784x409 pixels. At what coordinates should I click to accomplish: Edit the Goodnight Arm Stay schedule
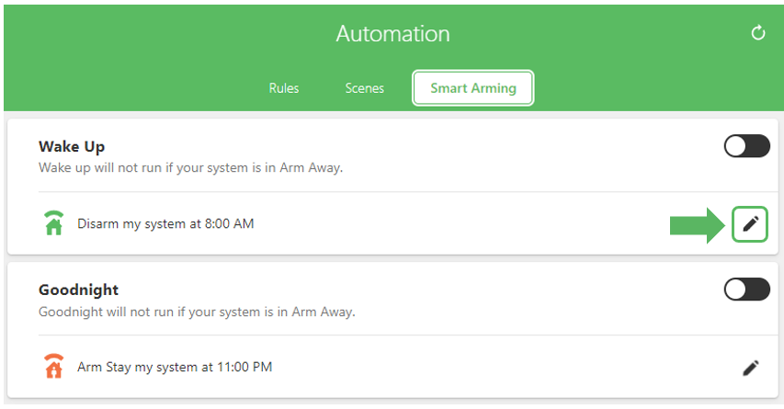pos(751,368)
